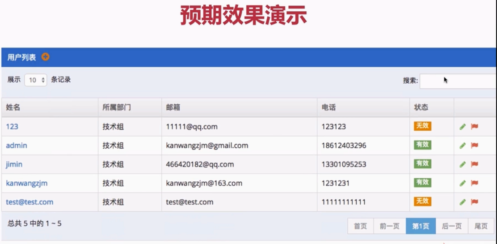This screenshot has height=244, width=497.
Task: Open the admin user link
Action: tap(17, 146)
